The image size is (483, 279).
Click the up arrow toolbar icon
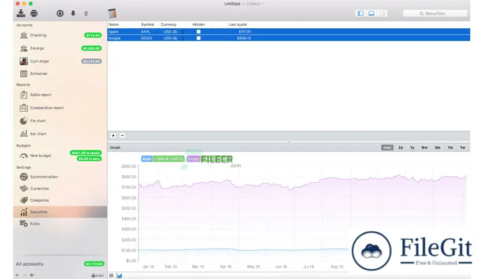[x=86, y=13]
